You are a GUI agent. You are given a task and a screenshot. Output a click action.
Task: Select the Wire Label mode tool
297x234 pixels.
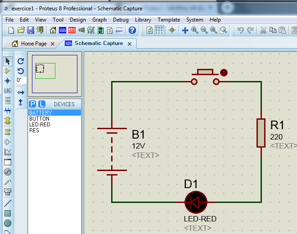[x=7, y=90]
